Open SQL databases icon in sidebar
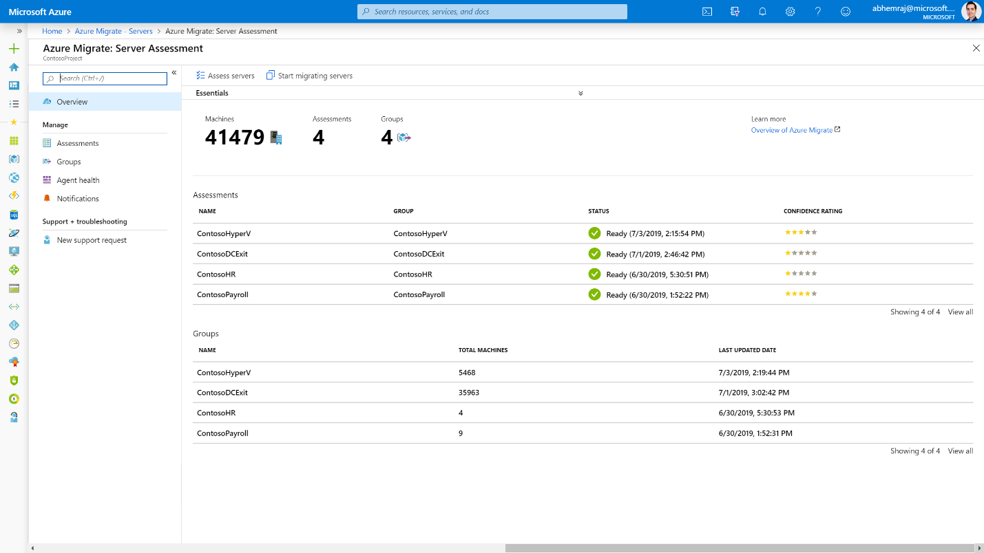 coord(14,215)
